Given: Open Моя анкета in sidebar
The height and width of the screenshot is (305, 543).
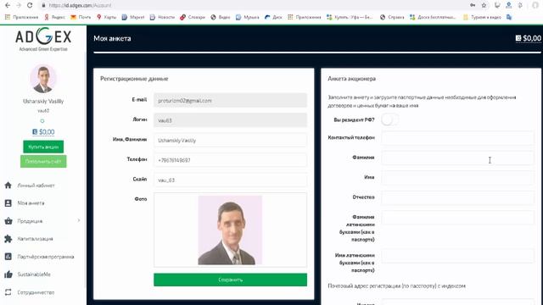Looking at the screenshot, I should 31,203.
